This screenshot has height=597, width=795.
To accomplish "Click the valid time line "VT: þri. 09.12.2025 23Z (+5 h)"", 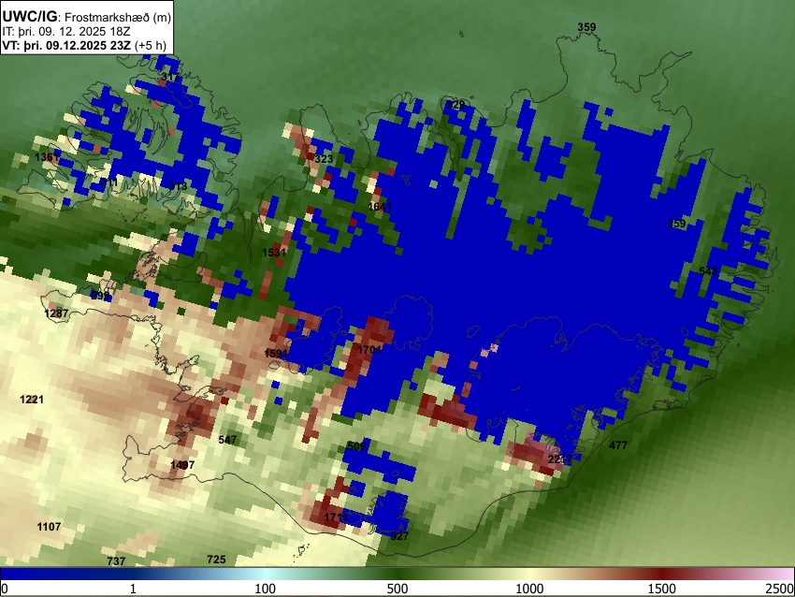I will point(84,45).
